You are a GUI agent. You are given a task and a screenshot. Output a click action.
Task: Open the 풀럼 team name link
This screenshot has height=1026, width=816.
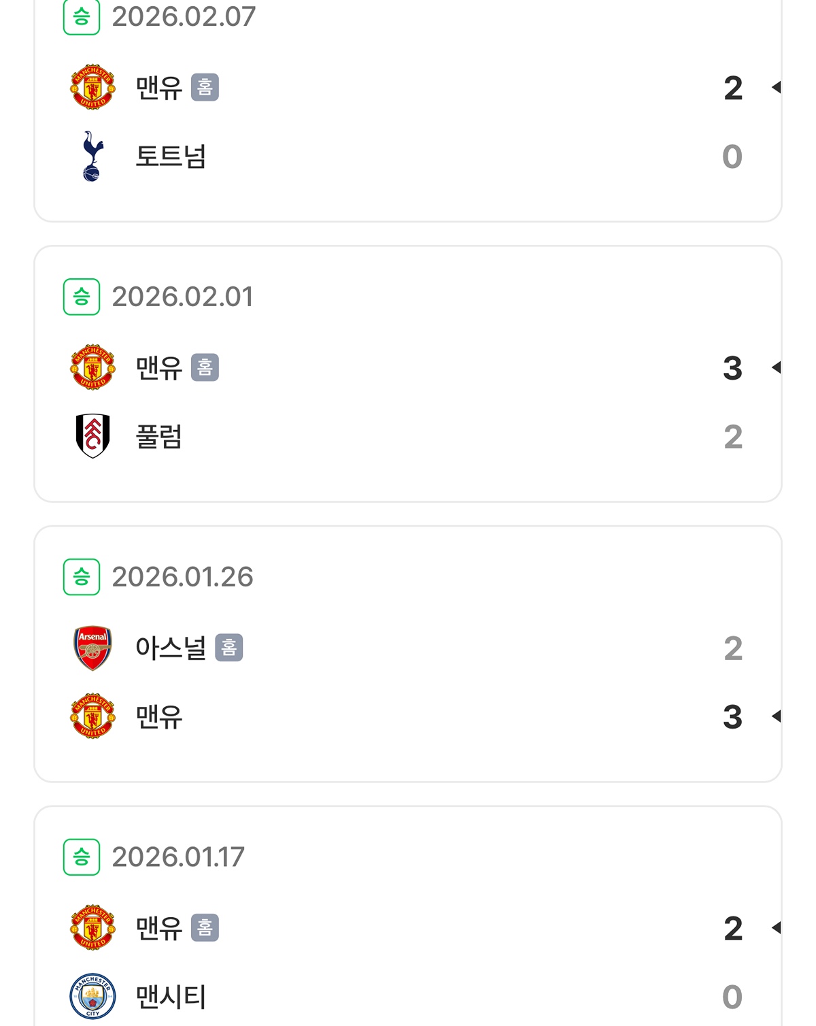tap(159, 436)
